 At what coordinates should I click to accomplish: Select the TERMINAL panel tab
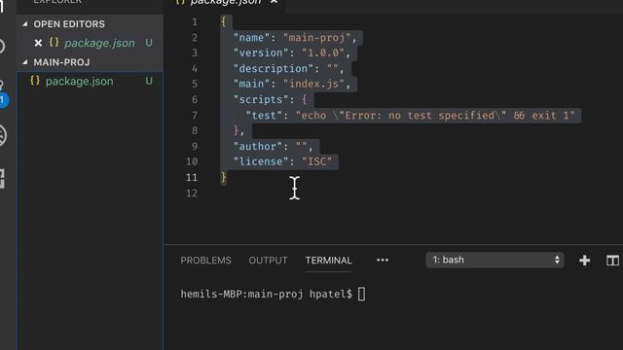329,261
